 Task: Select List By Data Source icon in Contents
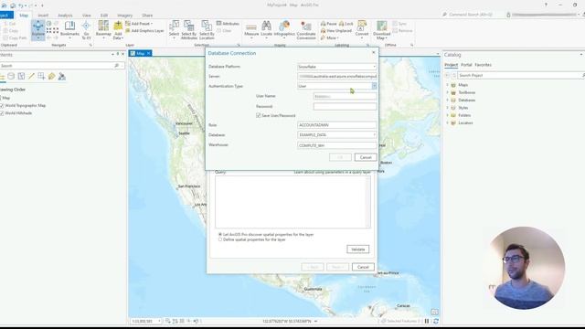coord(11,76)
